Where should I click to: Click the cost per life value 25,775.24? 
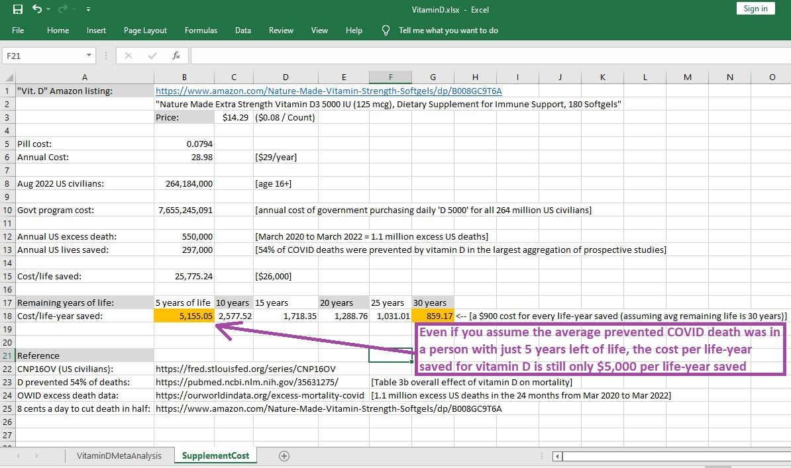point(184,276)
